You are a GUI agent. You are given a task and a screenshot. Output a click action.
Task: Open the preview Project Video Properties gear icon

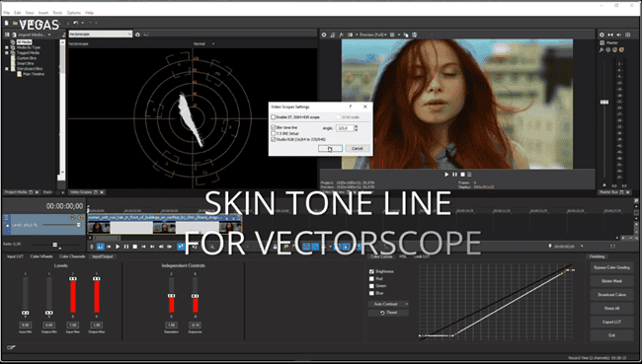324,35
